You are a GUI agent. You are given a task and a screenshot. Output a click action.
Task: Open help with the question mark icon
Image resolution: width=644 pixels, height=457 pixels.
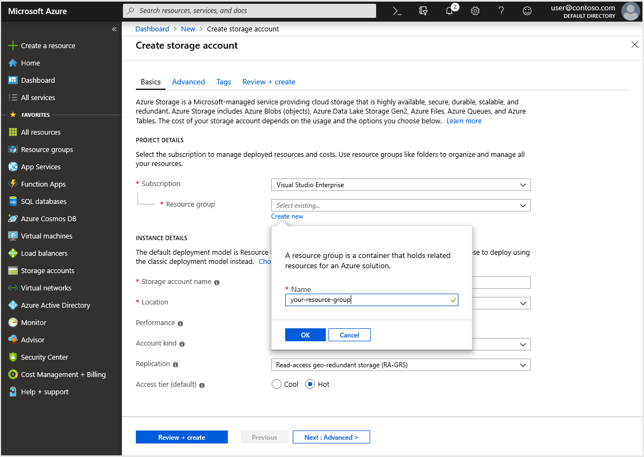[501, 11]
